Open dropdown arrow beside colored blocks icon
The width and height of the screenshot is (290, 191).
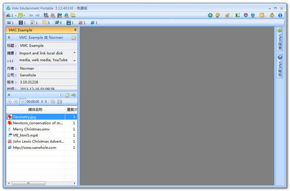pos(16,15)
